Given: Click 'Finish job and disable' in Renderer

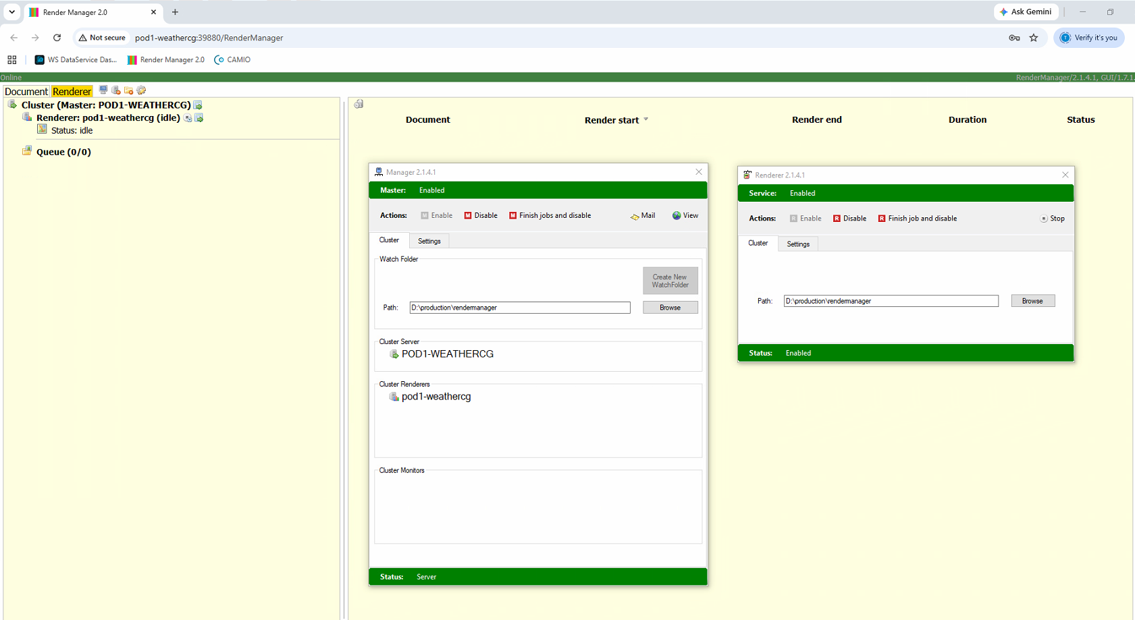Looking at the screenshot, I should pyautogui.click(x=917, y=219).
